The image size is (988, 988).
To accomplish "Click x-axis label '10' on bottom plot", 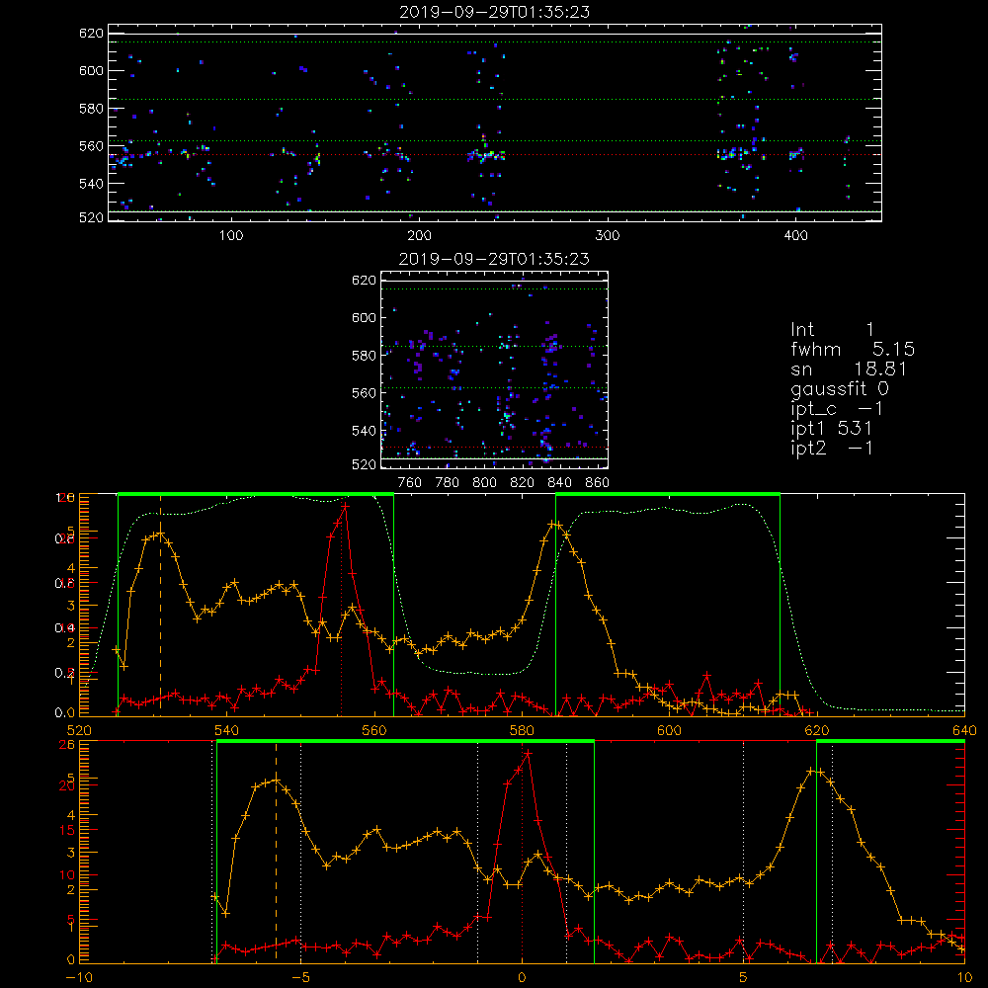I will [964, 978].
